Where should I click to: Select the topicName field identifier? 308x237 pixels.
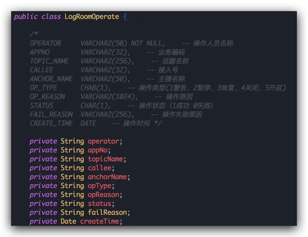105,159
